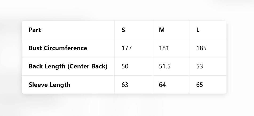Click the "(Center Back)" parenthetical text
The width and height of the screenshot is (254, 116).
87,66
